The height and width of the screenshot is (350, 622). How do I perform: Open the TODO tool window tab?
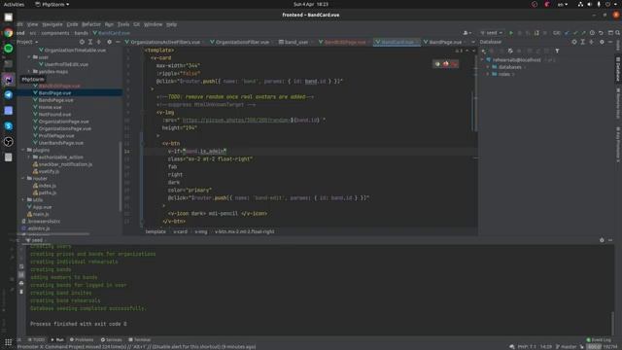tap(37, 339)
